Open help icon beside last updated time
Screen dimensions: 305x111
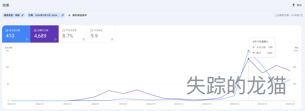302,15
